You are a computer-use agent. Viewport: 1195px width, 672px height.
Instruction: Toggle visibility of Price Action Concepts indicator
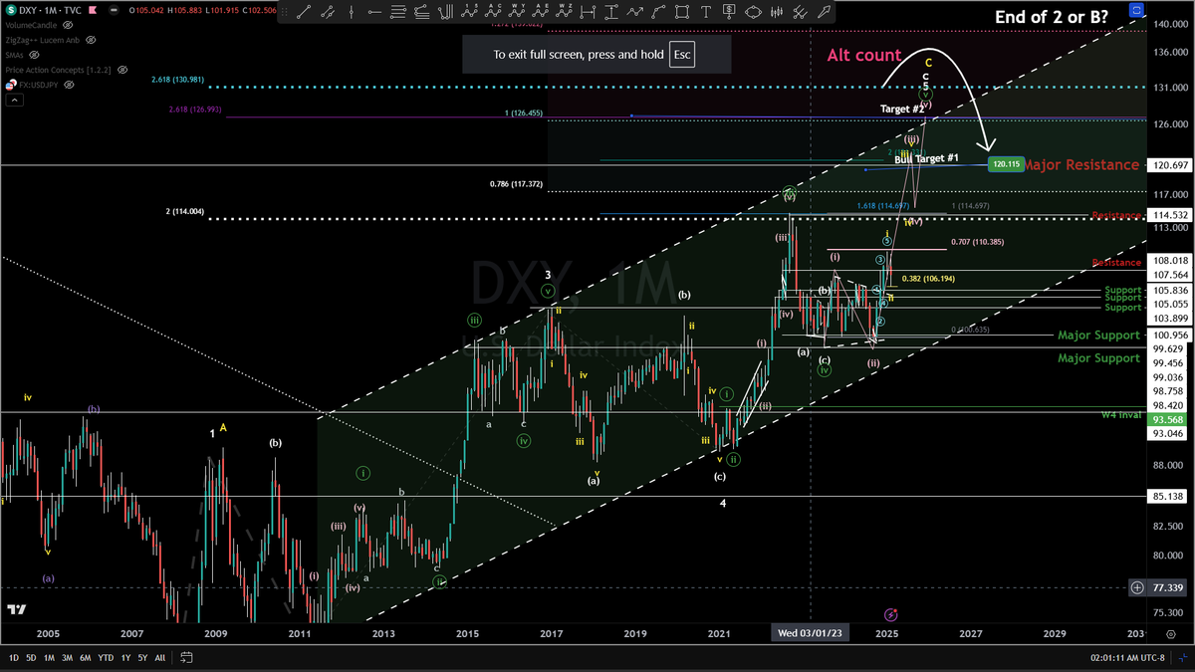pos(122,70)
